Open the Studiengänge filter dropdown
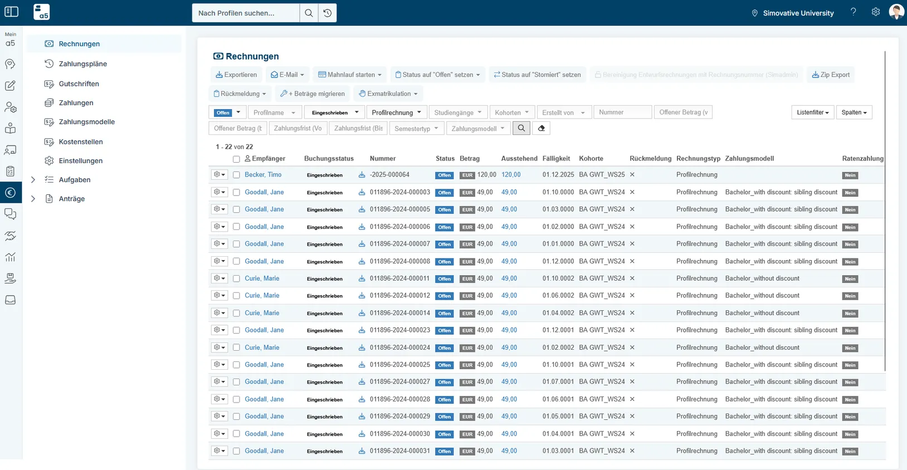Viewport: 907px width, 470px height. (459, 112)
